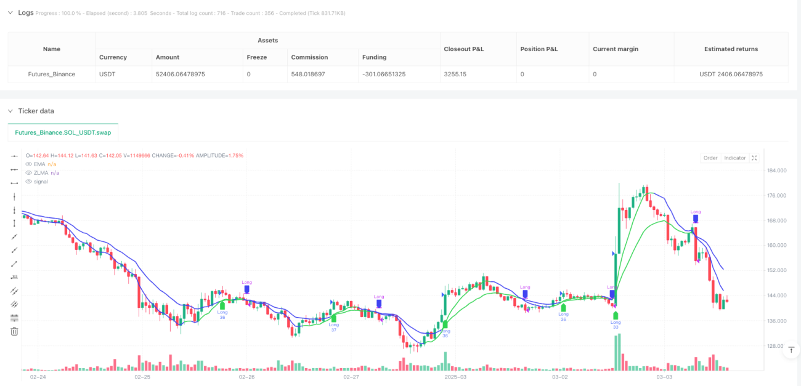Screen dimensions: 801x386
Task: Switch to Futures_Binance.SOL_USDT.swap tab
Action: pos(63,132)
